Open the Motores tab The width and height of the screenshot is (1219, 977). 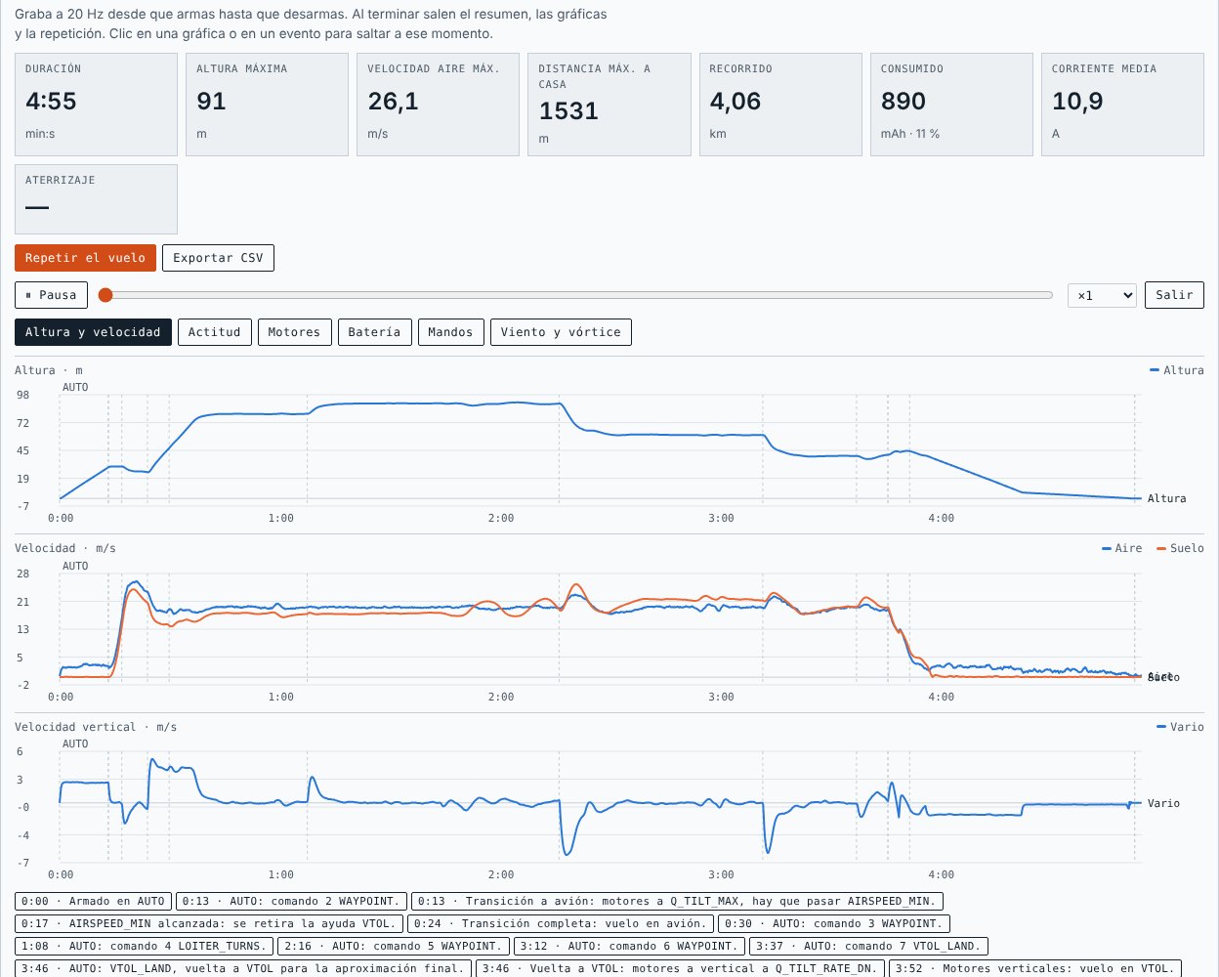(294, 332)
